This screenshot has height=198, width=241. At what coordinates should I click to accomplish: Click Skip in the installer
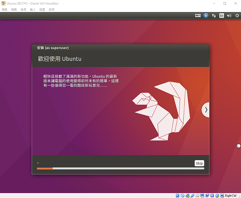tap(199, 163)
